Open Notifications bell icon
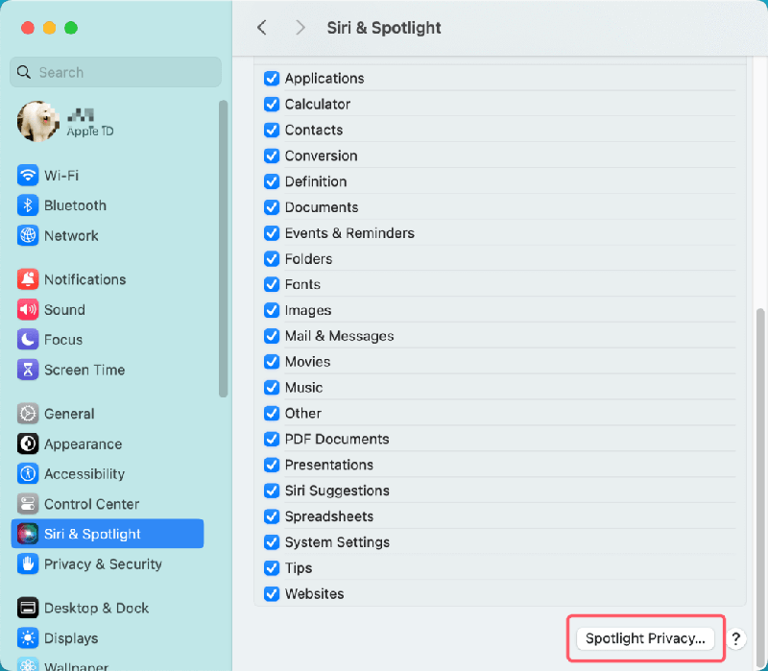This screenshot has width=768, height=671. click(x=28, y=279)
